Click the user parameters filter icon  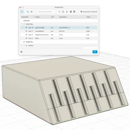[28, 12]
